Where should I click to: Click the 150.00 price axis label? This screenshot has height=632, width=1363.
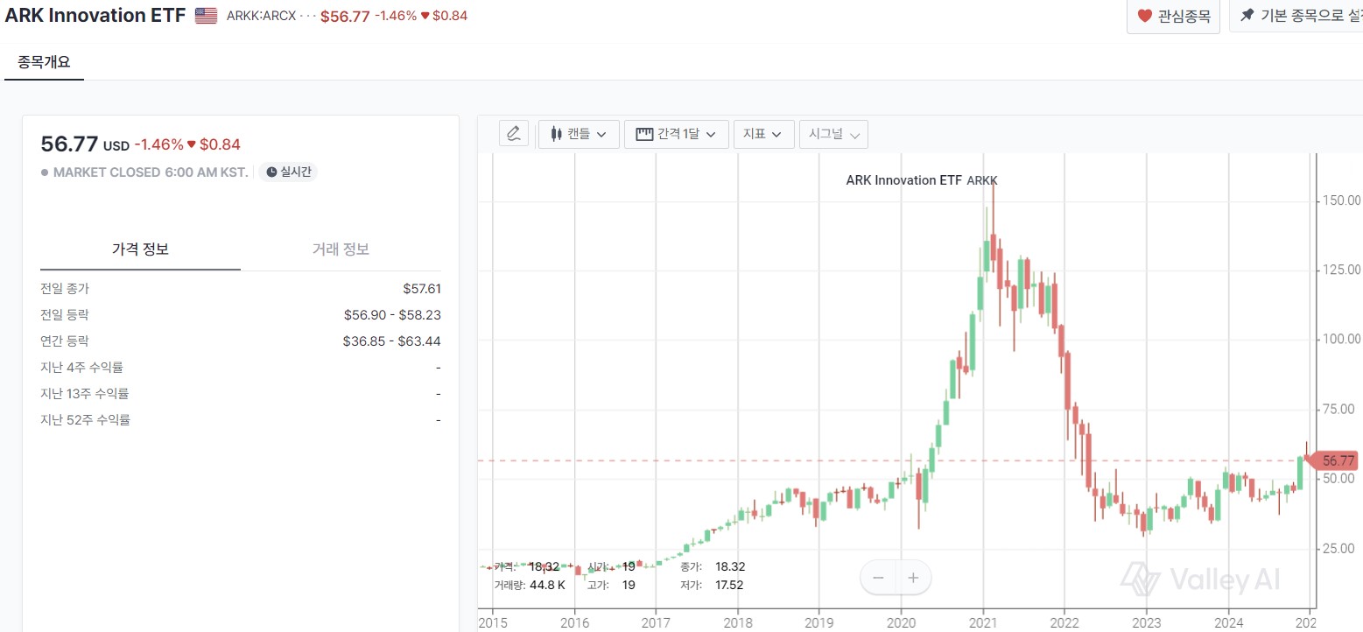tap(1339, 201)
